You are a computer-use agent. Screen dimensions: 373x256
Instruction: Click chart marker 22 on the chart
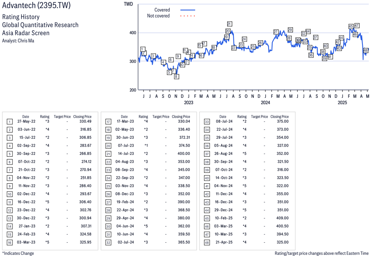coord(233,48)
